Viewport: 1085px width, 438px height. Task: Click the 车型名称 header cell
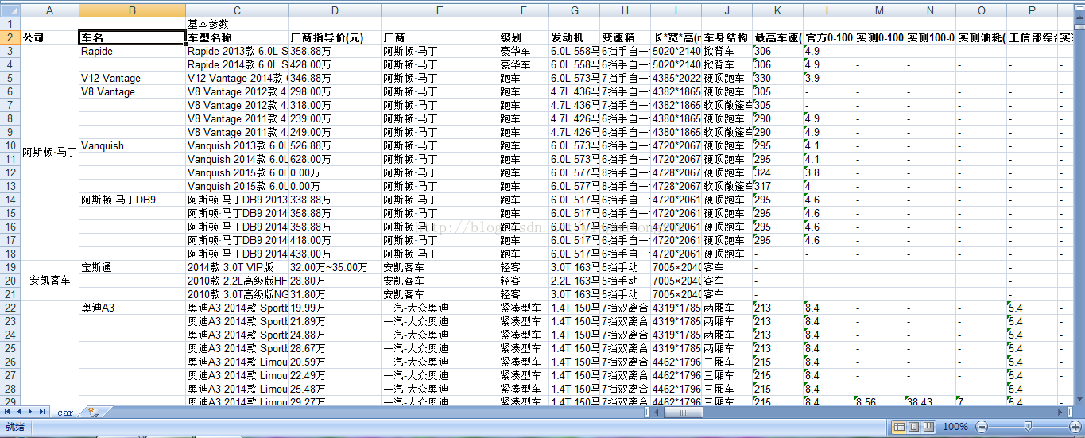pyautogui.click(x=237, y=37)
